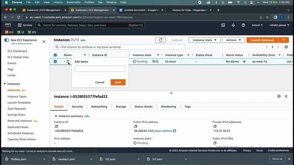Click the find instance search field
The image size is (294, 165).
(119, 47)
